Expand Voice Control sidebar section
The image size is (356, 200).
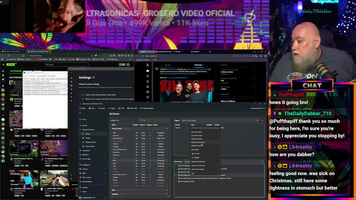pos(105,177)
